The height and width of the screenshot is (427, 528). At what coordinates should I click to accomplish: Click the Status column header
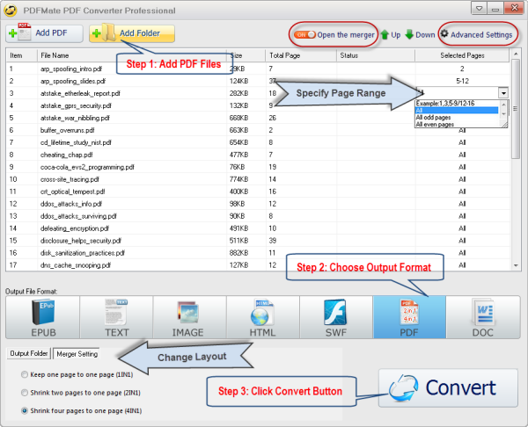pyautogui.click(x=376, y=55)
